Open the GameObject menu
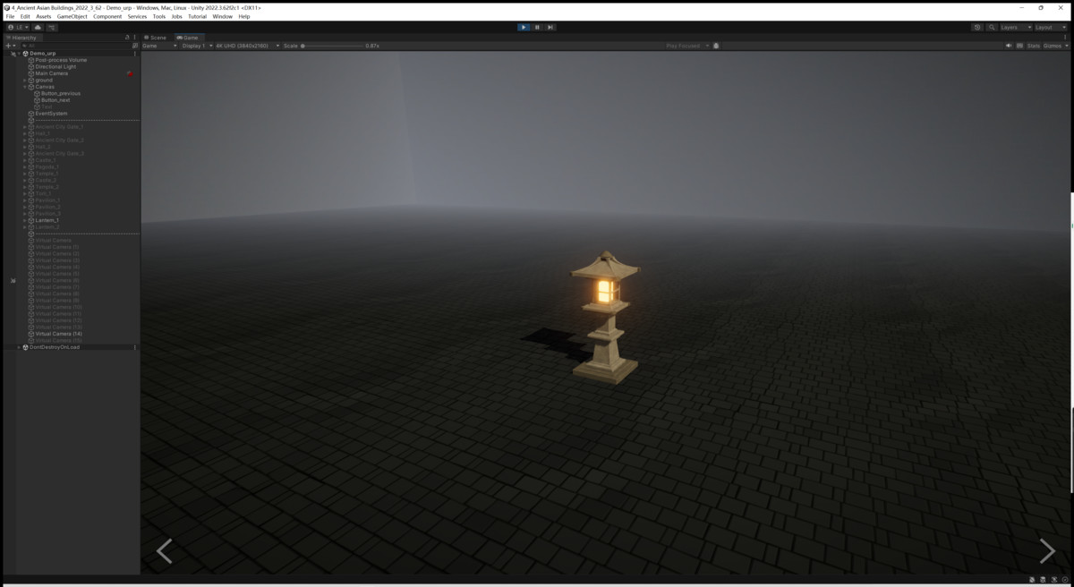Screen dimensions: 1074x587 tap(72, 16)
